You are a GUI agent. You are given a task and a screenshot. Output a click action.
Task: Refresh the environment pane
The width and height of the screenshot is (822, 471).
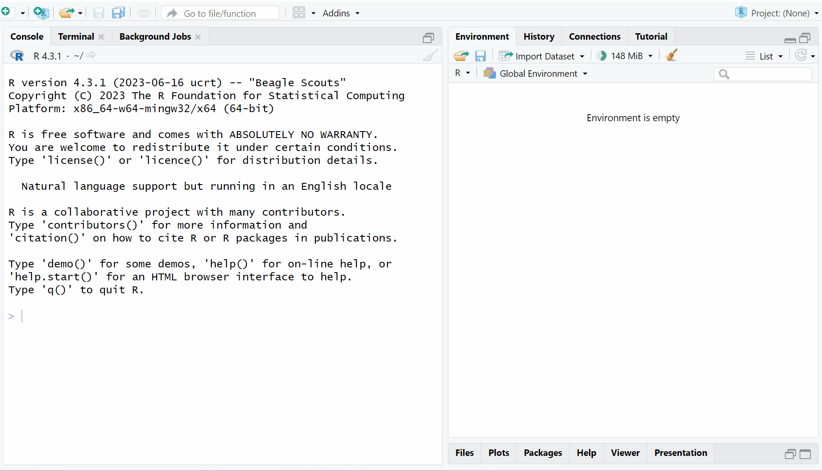coord(801,56)
